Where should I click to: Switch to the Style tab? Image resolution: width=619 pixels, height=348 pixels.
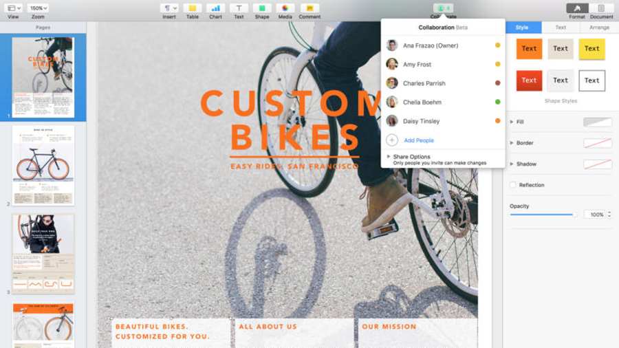[x=522, y=28]
